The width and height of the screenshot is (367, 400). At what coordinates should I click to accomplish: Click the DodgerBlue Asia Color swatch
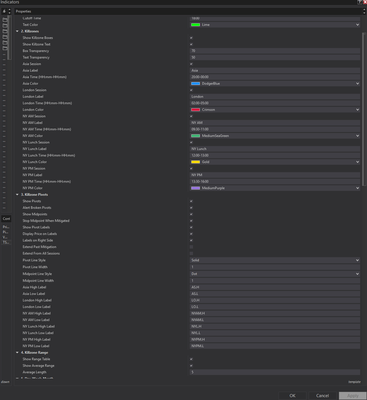[196, 84]
